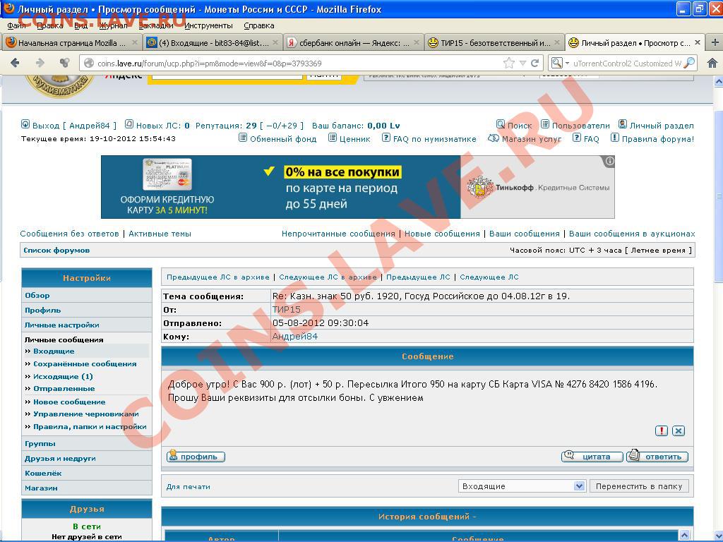Open the Firefox home page icon
The height and width of the screenshot is (542, 723).
coord(712,63)
